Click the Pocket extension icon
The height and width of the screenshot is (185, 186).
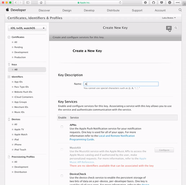[162, 2]
